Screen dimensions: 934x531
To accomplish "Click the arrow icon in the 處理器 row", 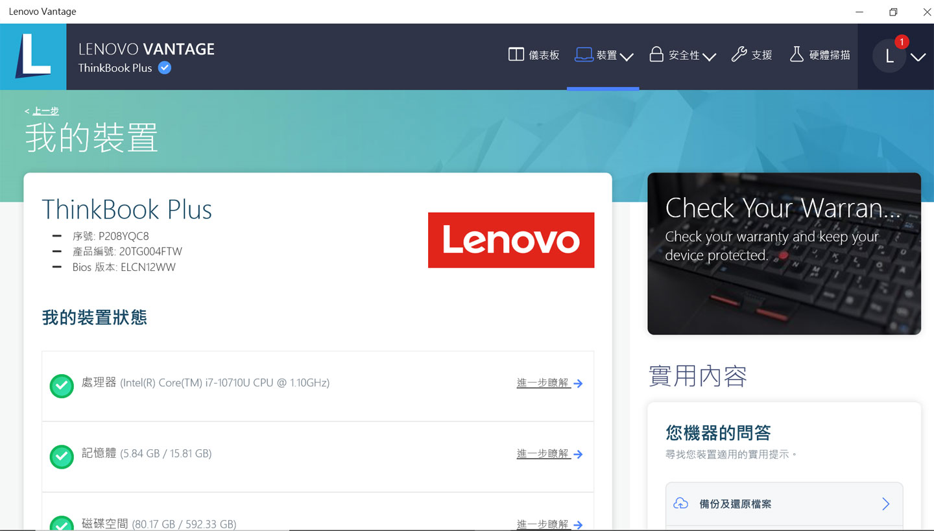I will (x=578, y=384).
